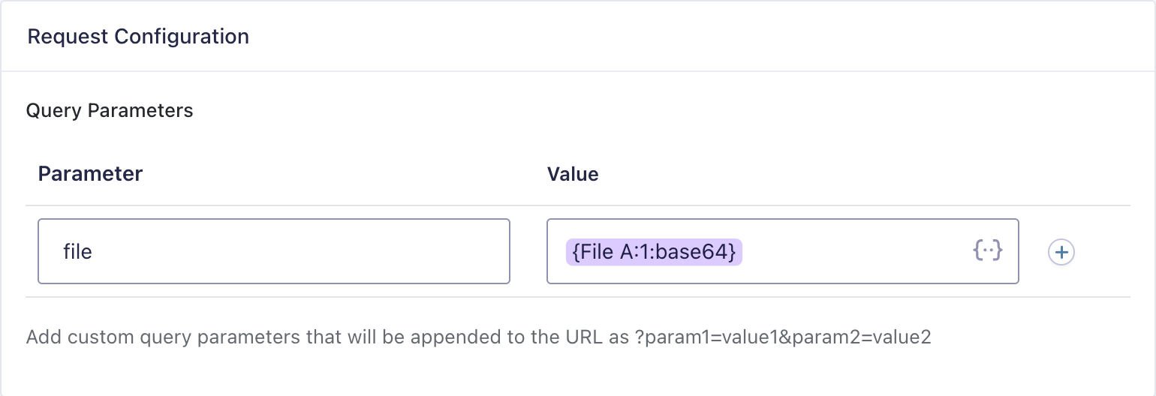Select the {File A:1:base64} variable token
Viewport: 1156px width, 396px height.
pos(654,252)
